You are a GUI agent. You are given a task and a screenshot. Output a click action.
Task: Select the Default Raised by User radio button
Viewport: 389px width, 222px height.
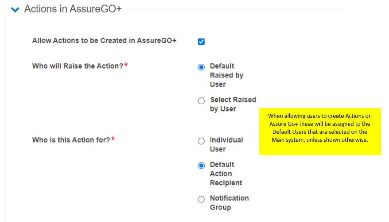click(x=201, y=67)
